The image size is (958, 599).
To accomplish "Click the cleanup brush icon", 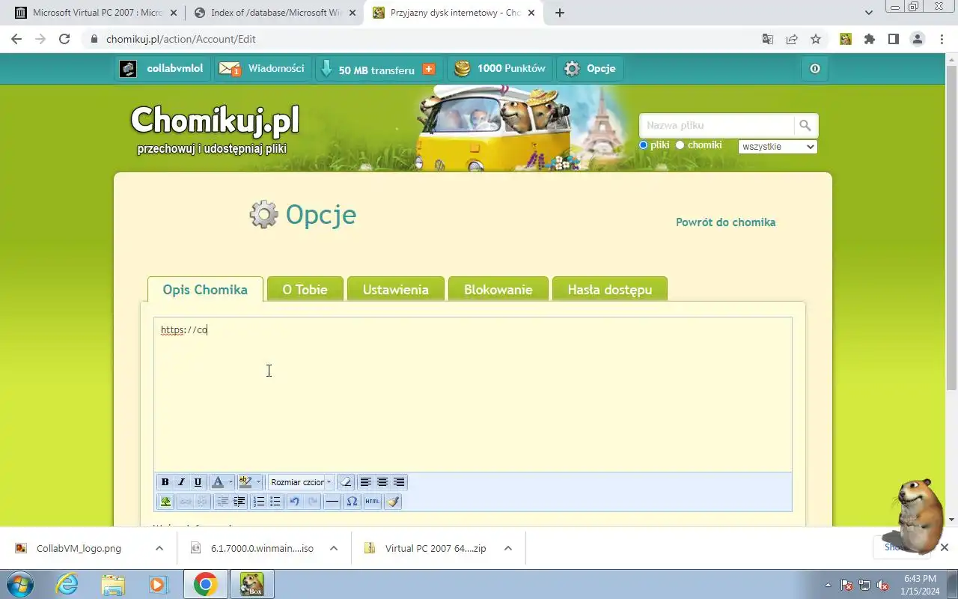I will coord(393,502).
